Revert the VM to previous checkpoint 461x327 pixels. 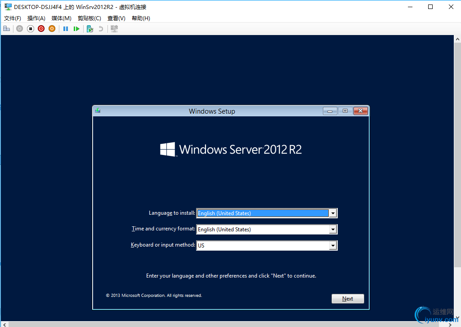pyautogui.click(x=101, y=29)
